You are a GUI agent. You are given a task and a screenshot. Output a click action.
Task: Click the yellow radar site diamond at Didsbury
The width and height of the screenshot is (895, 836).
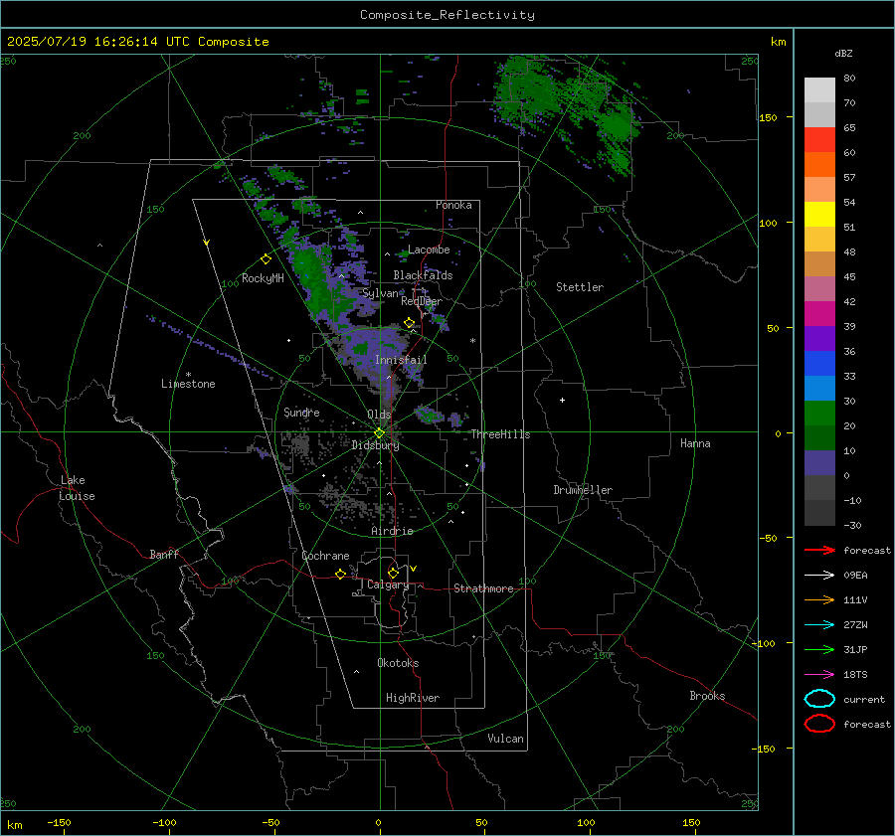pos(380,433)
